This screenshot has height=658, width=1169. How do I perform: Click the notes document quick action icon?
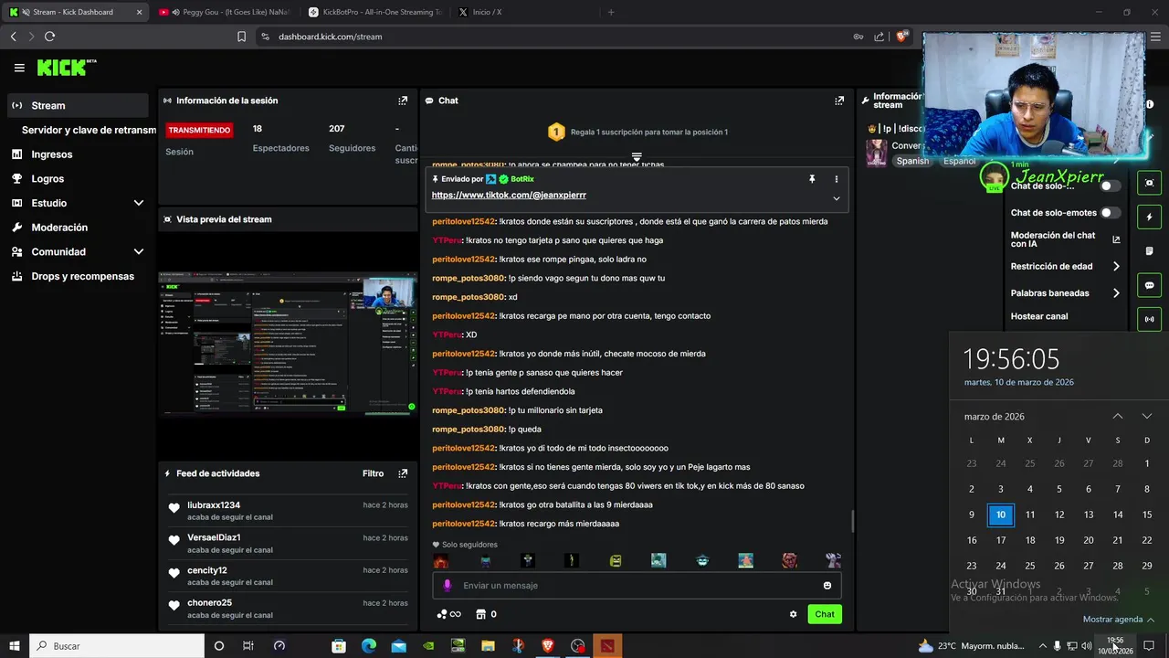pyautogui.click(x=1149, y=251)
